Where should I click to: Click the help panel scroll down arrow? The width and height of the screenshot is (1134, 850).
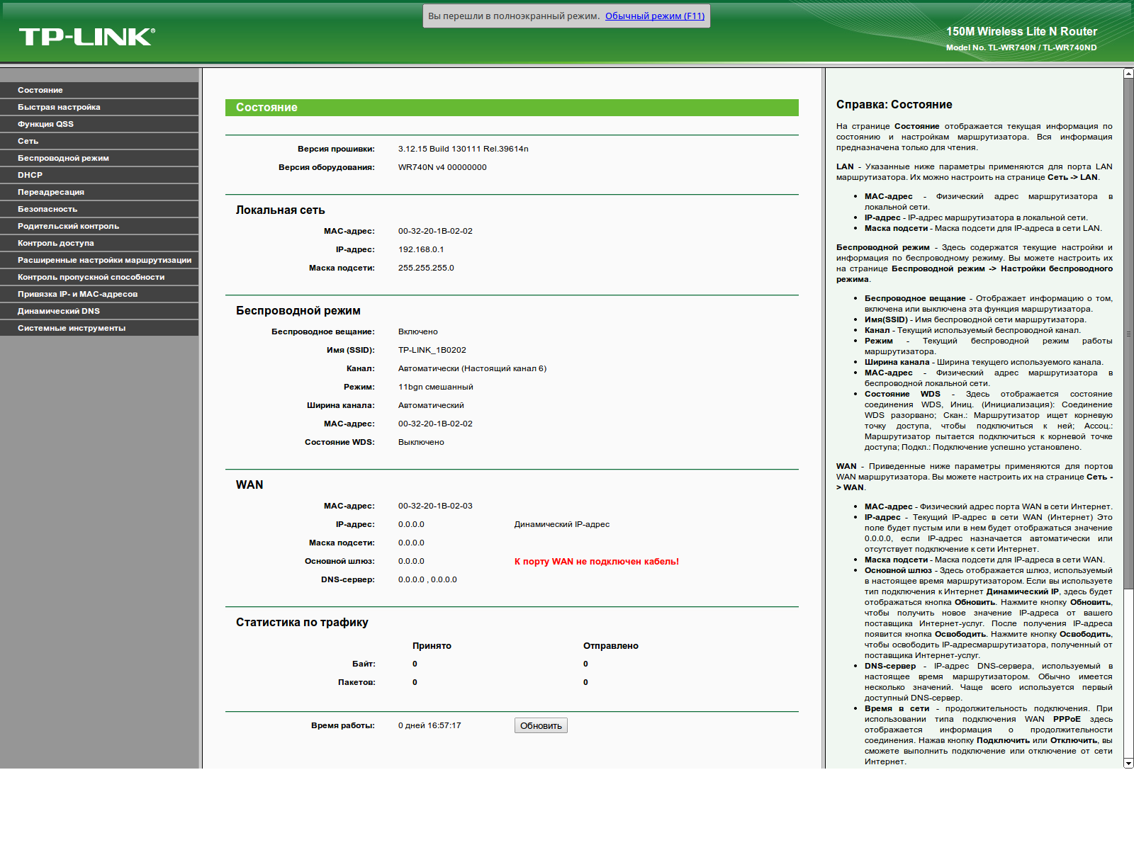point(1128,763)
